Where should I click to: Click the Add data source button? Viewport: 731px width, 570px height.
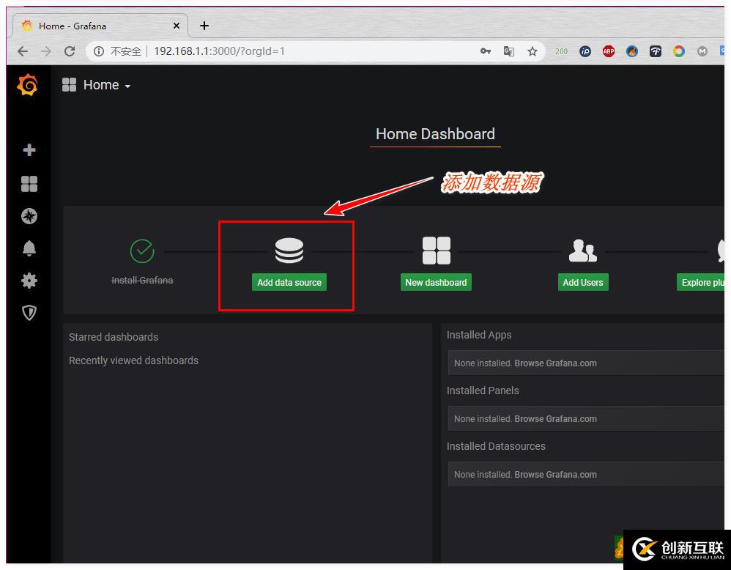pyautogui.click(x=289, y=282)
